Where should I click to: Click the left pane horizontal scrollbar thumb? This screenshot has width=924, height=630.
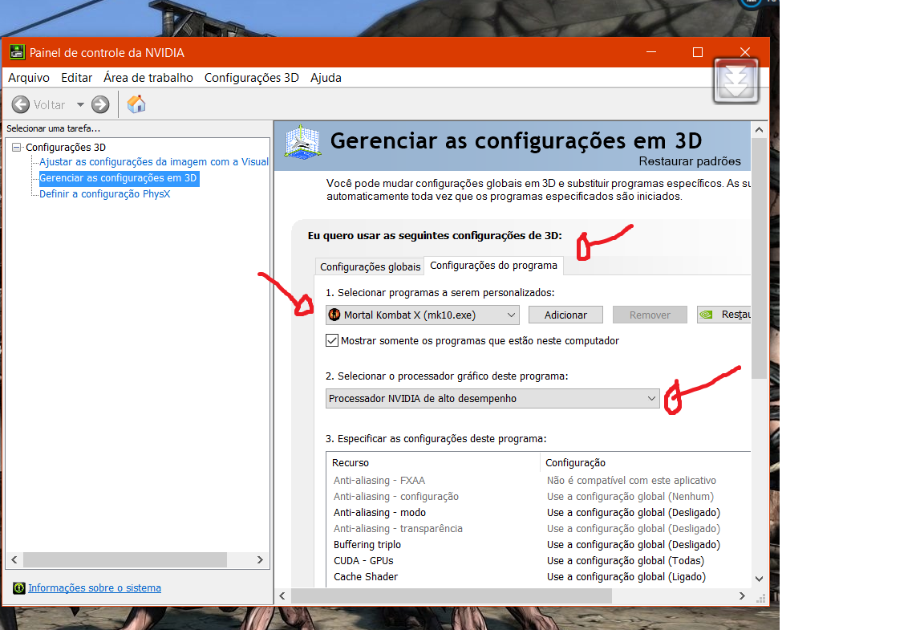[x=125, y=560]
